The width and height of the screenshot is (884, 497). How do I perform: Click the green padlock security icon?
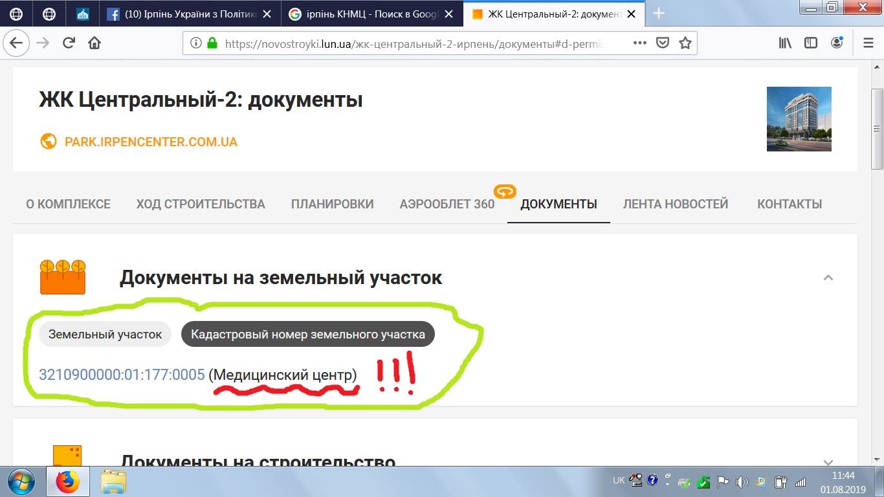[212, 43]
